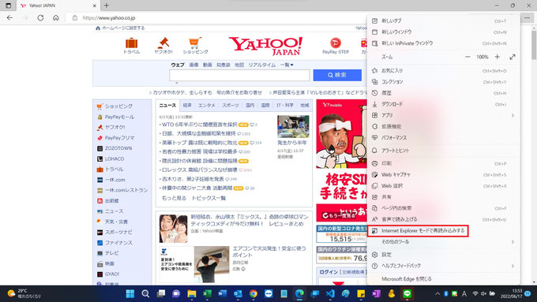The image size is (537, 302).
Task: Zoom in with the plus button
Action: click(498, 57)
